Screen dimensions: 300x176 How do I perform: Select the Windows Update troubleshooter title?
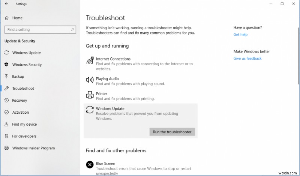(110, 108)
